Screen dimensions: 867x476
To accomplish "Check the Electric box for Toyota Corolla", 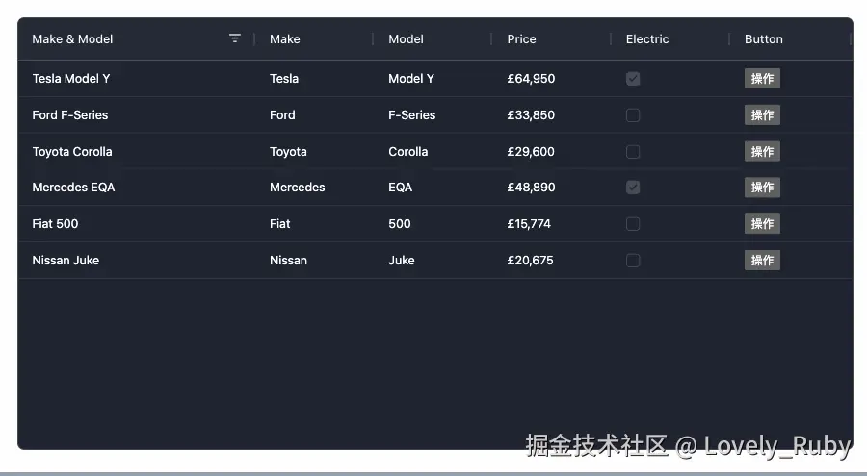I will [633, 152].
